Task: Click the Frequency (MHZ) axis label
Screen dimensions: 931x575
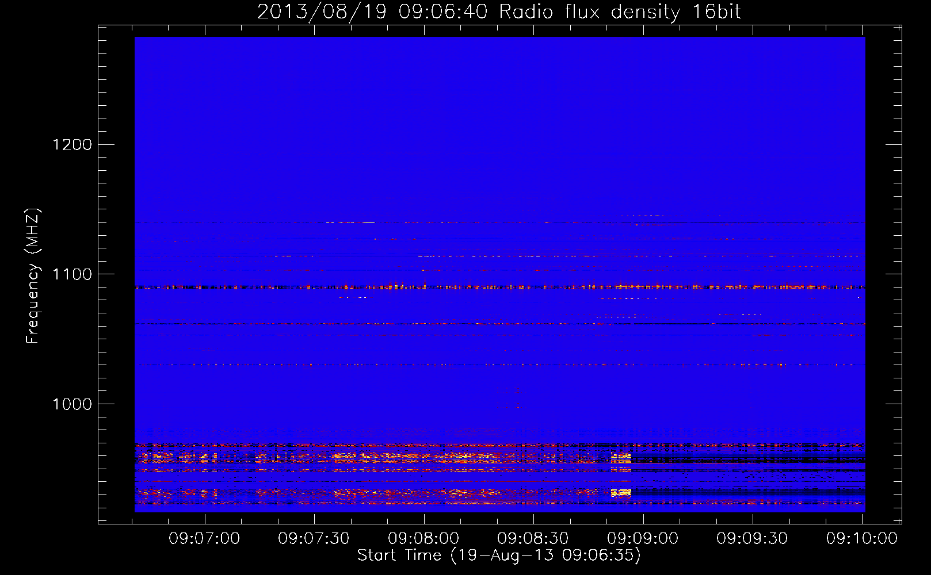Action: (33, 276)
